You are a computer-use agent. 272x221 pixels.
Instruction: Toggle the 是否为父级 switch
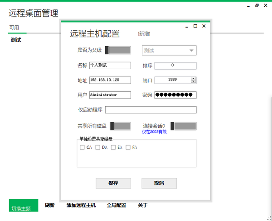coord(118,50)
